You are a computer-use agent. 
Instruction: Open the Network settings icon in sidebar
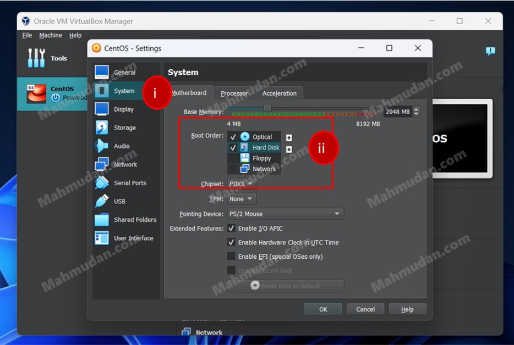pyautogui.click(x=102, y=164)
